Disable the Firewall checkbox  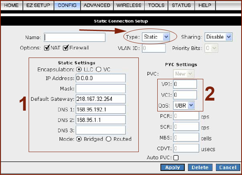click(66, 48)
